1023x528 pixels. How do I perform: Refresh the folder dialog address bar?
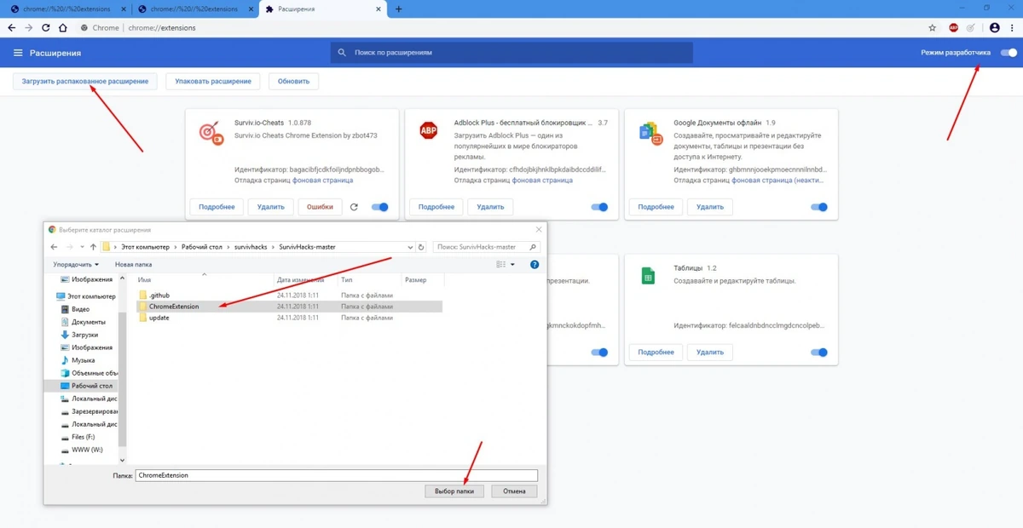[x=421, y=247]
